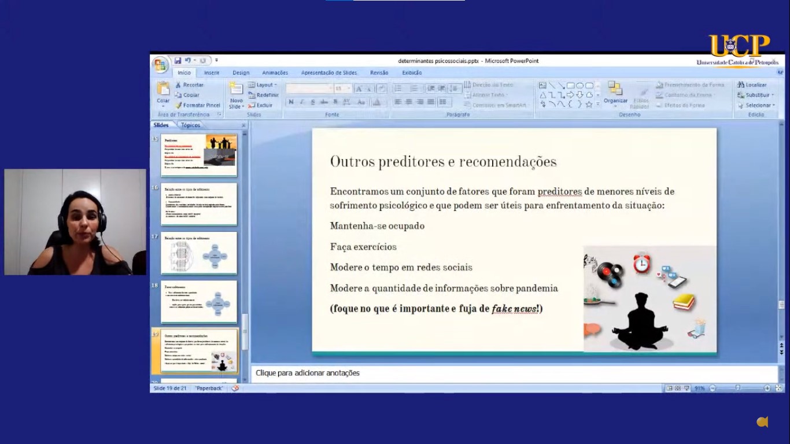This screenshot has height=444, width=790.
Task: Select slide 17 thumbnail
Action: [199, 253]
